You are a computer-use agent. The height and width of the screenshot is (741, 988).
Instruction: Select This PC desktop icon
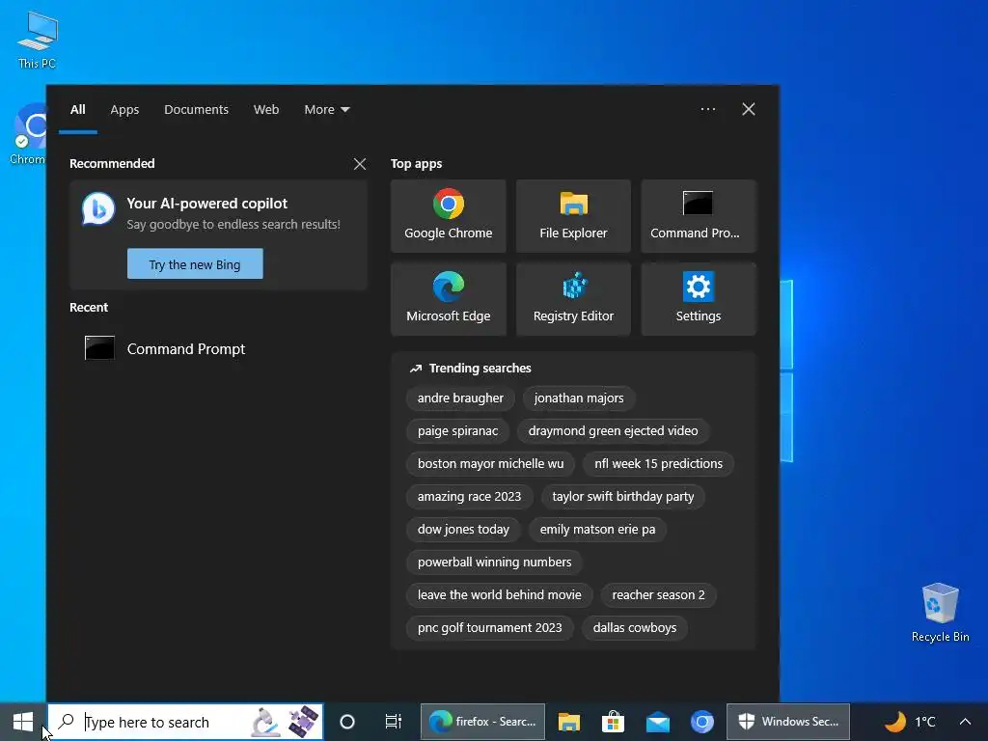coord(38,41)
